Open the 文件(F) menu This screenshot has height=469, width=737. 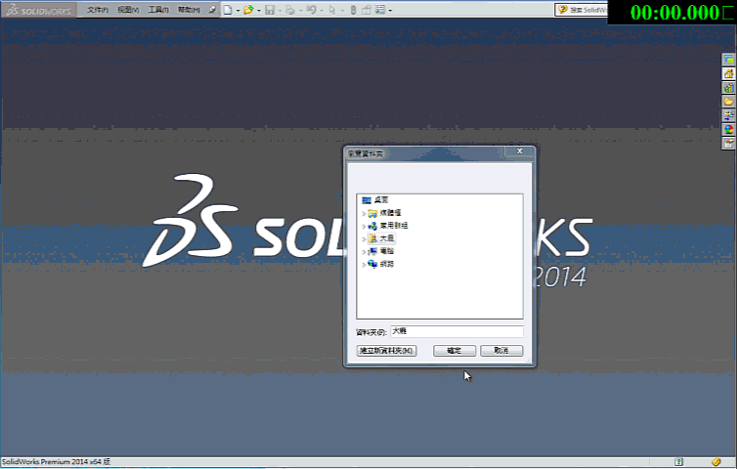tap(98, 10)
